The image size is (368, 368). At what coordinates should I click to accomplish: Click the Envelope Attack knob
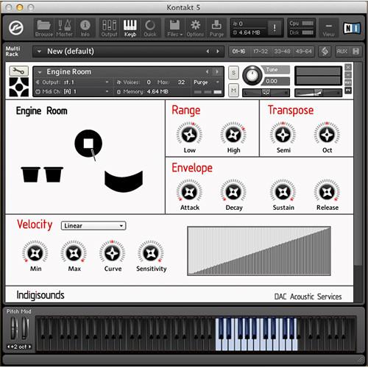(x=189, y=191)
